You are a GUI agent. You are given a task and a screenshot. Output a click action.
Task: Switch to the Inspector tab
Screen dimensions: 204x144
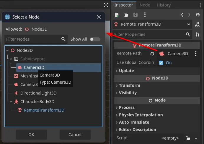pos(124,5)
